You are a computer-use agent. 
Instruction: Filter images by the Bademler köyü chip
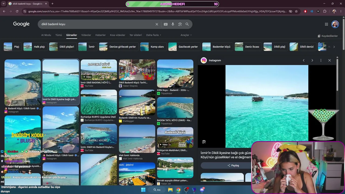[x=217, y=47]
